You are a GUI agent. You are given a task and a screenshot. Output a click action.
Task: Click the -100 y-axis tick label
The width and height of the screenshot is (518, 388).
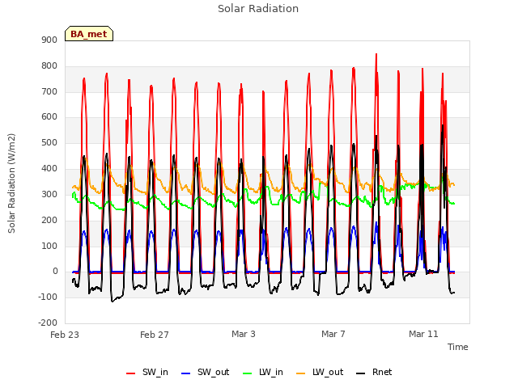coord(48,297)
